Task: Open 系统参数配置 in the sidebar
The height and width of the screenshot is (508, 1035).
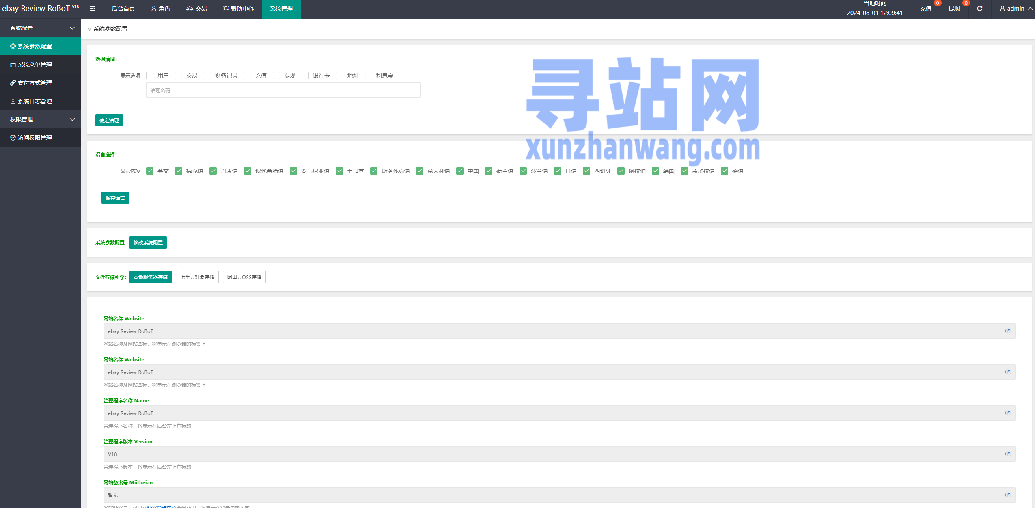Action: [x=41, y=46]
